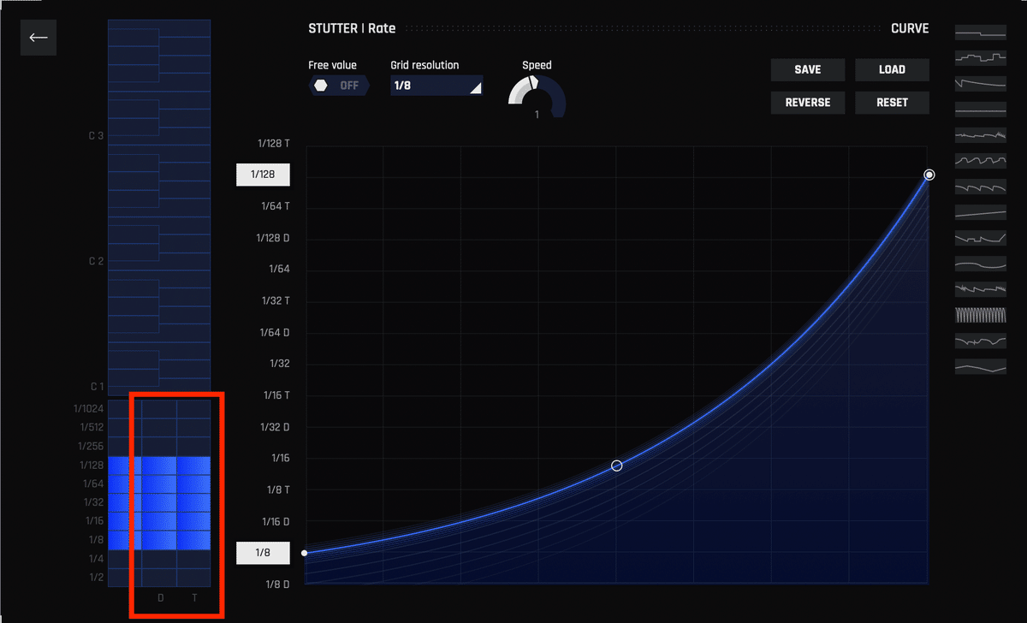1027x623 pixels.
Task: Toggle the Free value switch
Action: coord(339,86)
